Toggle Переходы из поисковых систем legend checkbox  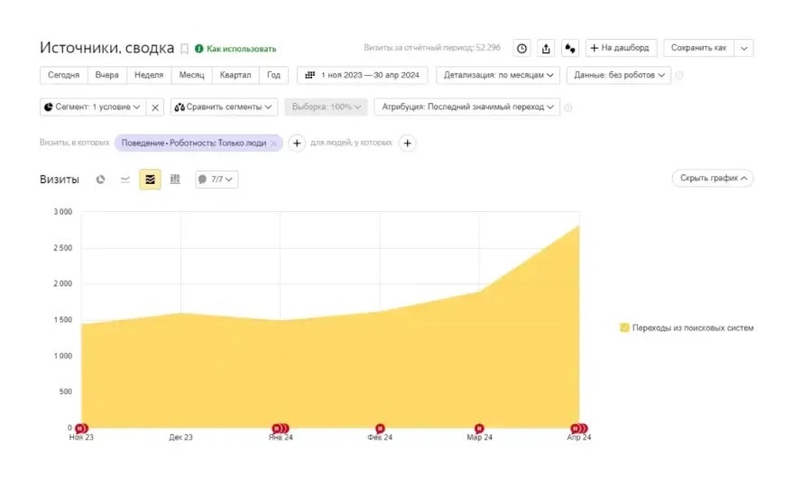pyautogui.click(x=624, y=328)
